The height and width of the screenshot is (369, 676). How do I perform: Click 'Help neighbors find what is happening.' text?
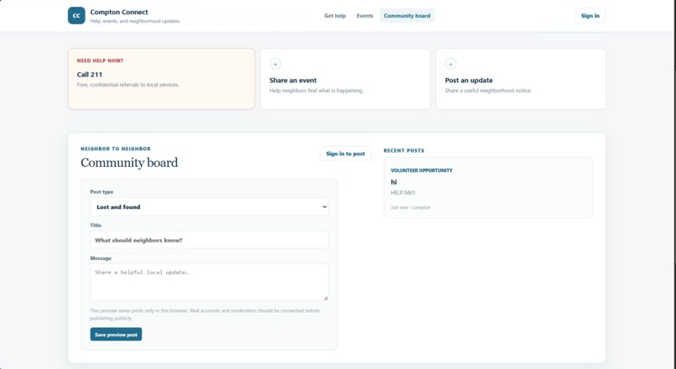(x=316, y=91)
